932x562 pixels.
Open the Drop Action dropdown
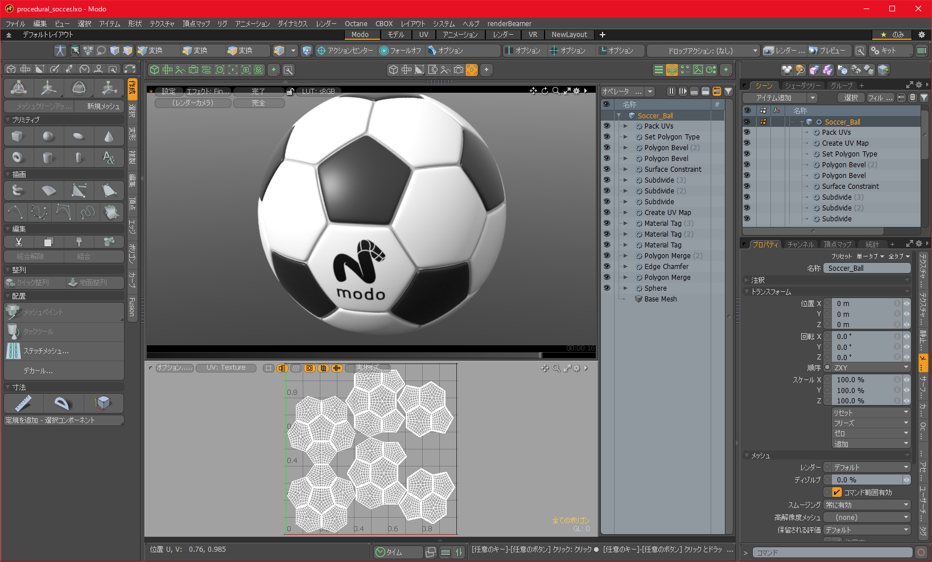click(x=704, y=51)
